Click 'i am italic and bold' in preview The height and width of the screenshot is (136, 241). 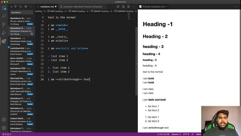154,100
